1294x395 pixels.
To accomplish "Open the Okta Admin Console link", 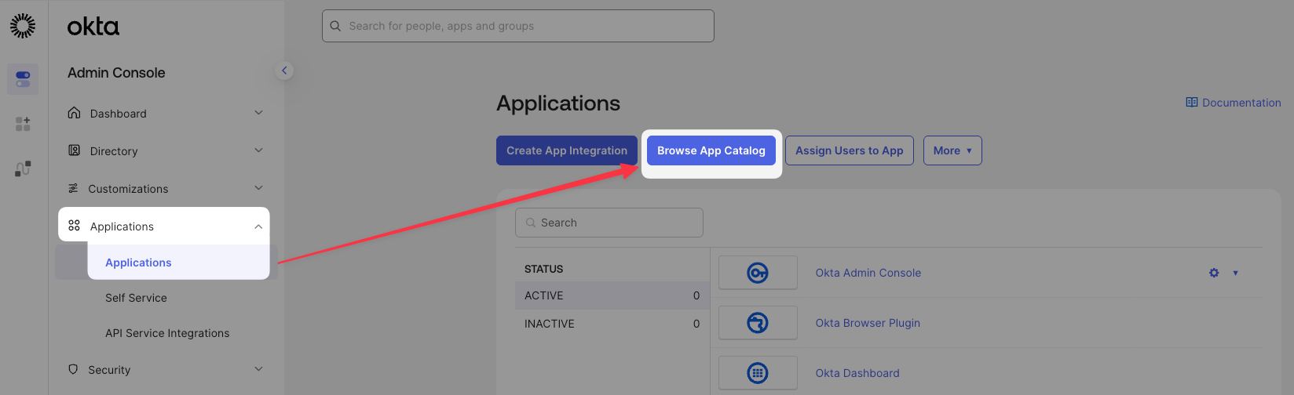I will coord(868,273).
